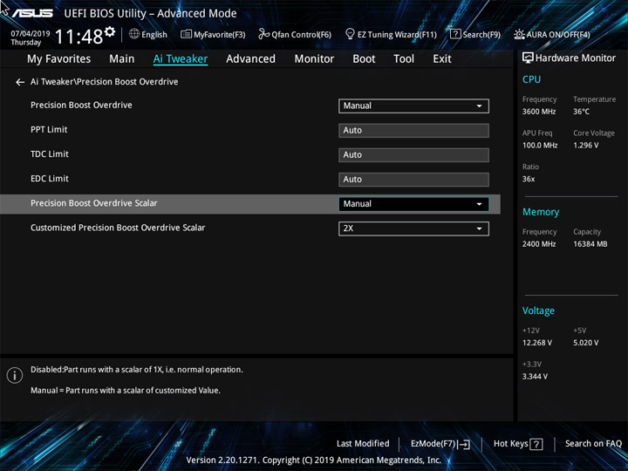628x471 pixels.
Task: Click the English language button
Action: tap(154, 35)
